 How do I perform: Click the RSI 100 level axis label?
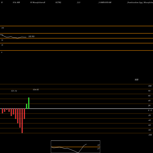(3, 28)
